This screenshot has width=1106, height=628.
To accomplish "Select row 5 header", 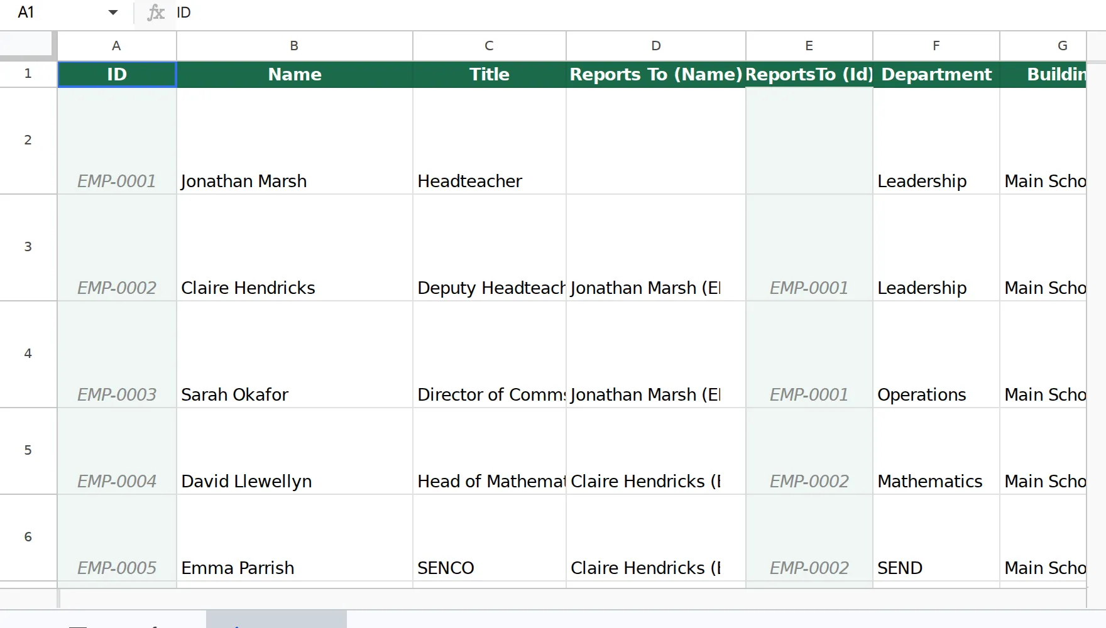I will (28, 451).
